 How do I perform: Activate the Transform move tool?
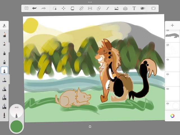(x=63, y=8)
